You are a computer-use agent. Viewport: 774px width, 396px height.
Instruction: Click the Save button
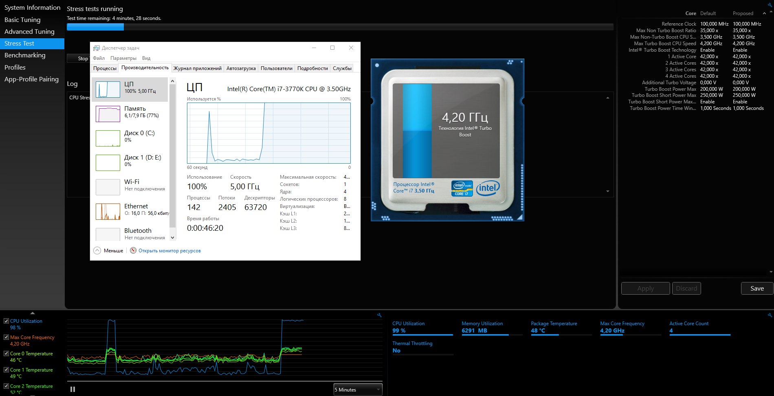757,288
